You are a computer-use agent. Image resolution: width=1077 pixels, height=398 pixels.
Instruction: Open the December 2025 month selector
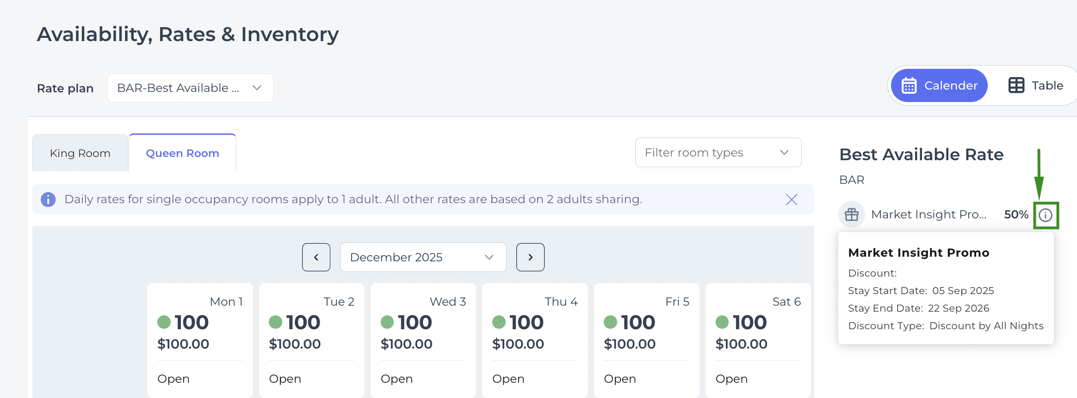[x=423, y=257]
